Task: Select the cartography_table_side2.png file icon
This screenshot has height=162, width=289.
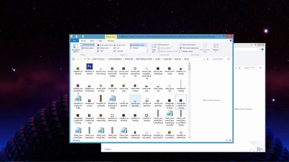Action: [x=181, y=100]
